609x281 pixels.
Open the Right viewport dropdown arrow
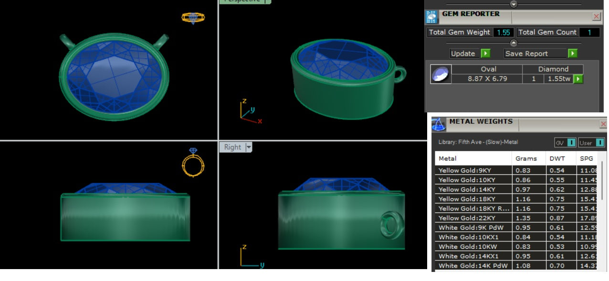248,147
